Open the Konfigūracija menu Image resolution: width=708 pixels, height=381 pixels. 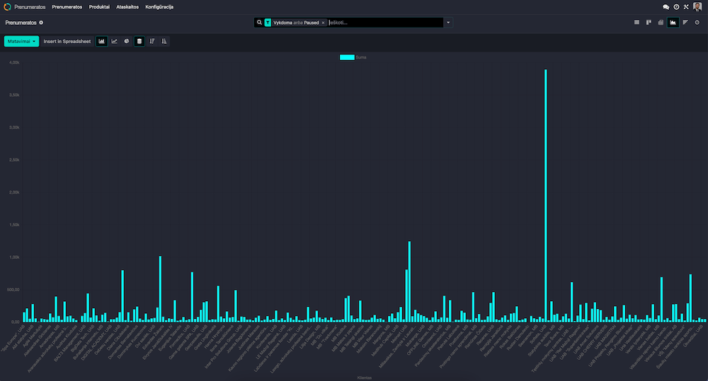coord(159,6)
